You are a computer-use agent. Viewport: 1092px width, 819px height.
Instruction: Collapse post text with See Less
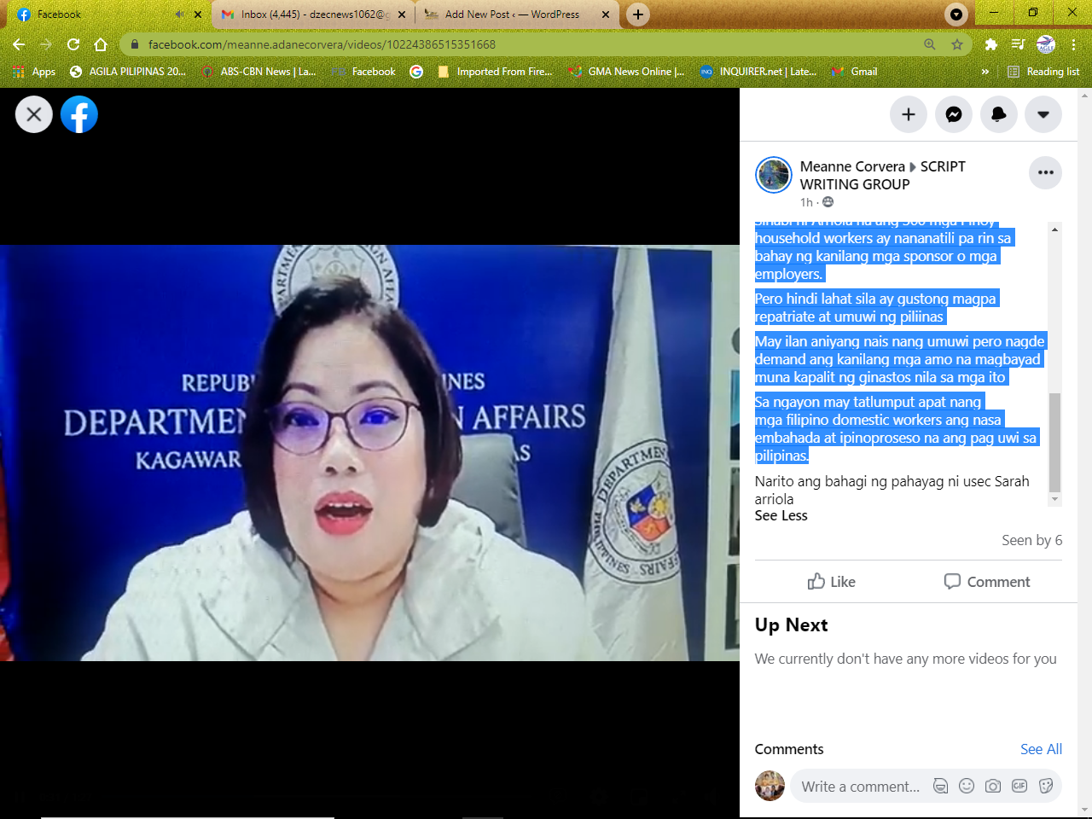point(781,515)
